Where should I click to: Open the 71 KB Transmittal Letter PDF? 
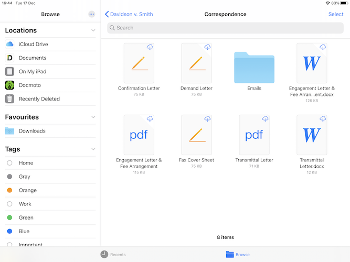click(254, 135)
